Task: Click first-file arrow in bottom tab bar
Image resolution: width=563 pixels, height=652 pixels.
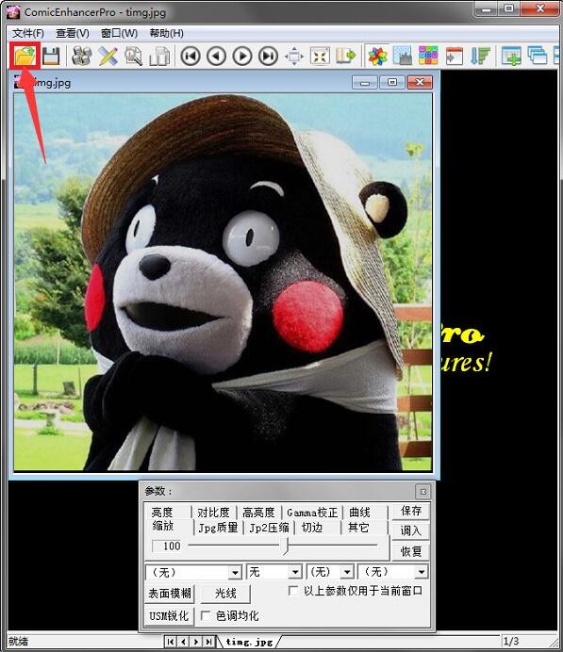Action: pyautogui.click(x=171, y=642)
